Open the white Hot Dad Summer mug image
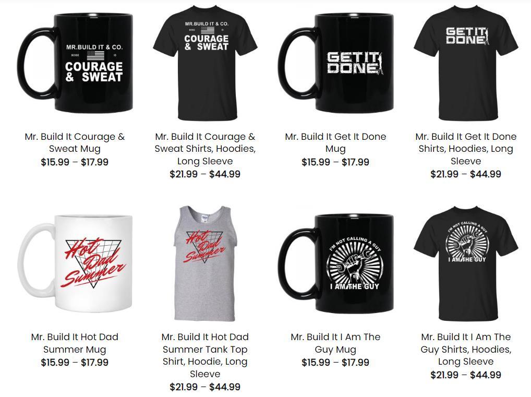This screenshot has width=531, height=397. pyautogui.click(x=75, y=263)
